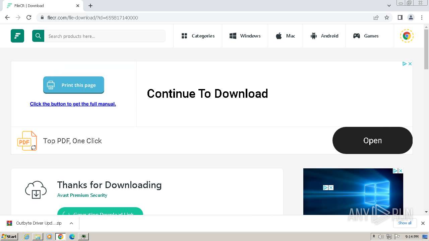Viewport: 429px width, 241px height.
Task: Open File Explorer from taskbar
Action: click(38, 237)
